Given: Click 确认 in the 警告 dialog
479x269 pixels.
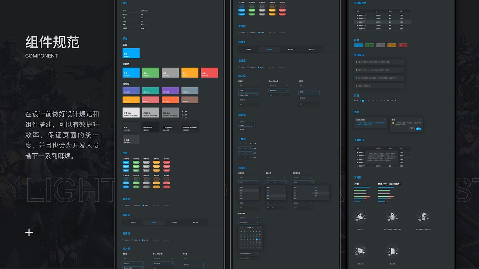Looking at the screenshot, I should coord(418,129).
